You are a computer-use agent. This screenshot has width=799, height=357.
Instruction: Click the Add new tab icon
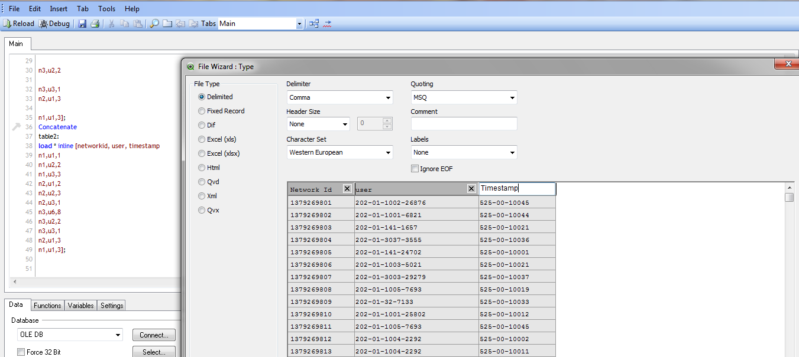167,24
